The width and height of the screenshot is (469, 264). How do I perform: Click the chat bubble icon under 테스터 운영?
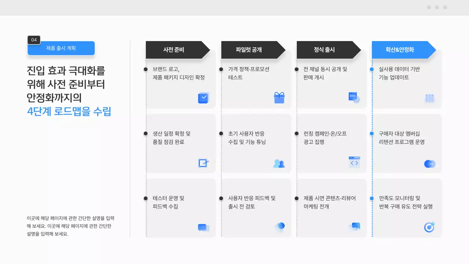coord(203,228)
